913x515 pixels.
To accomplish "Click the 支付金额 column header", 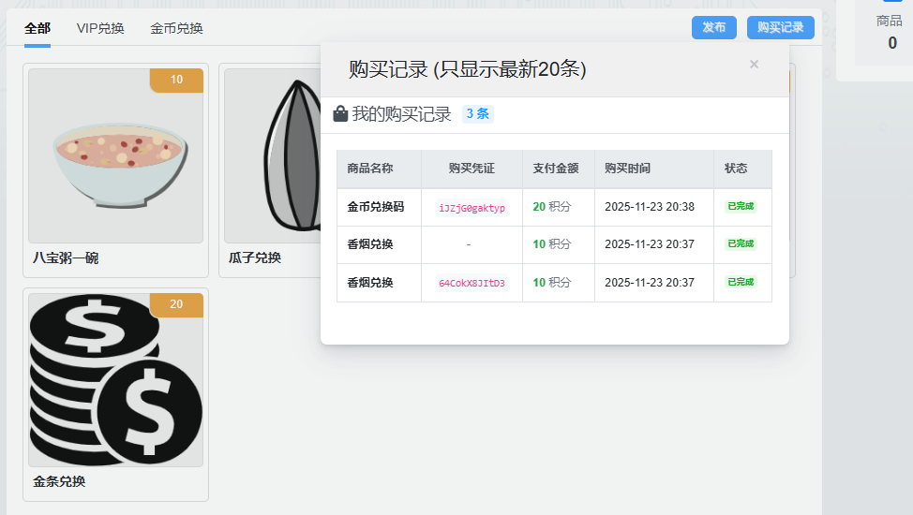I will (x=556, y=169).
